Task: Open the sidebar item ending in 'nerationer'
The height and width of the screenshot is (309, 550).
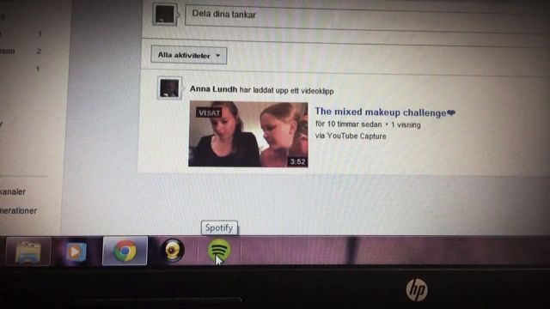Action: coord(19,210)
